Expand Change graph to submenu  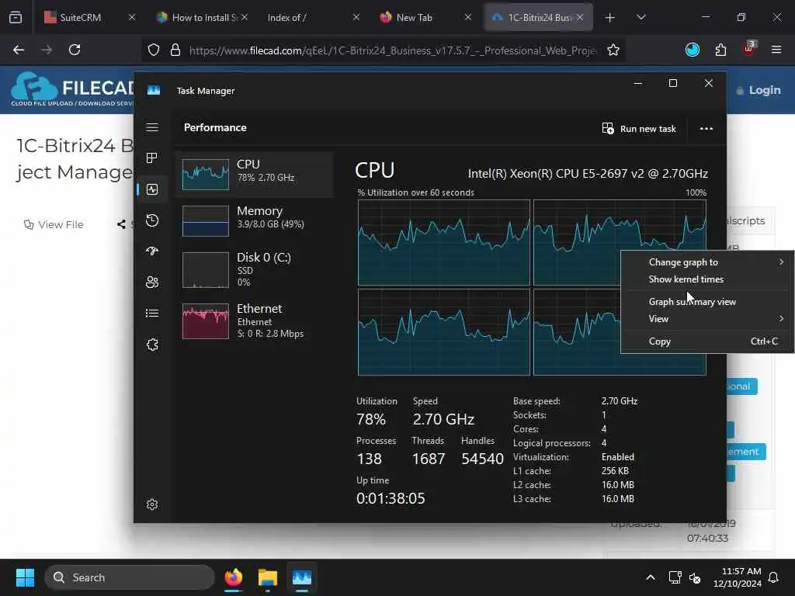coord(707,262)
